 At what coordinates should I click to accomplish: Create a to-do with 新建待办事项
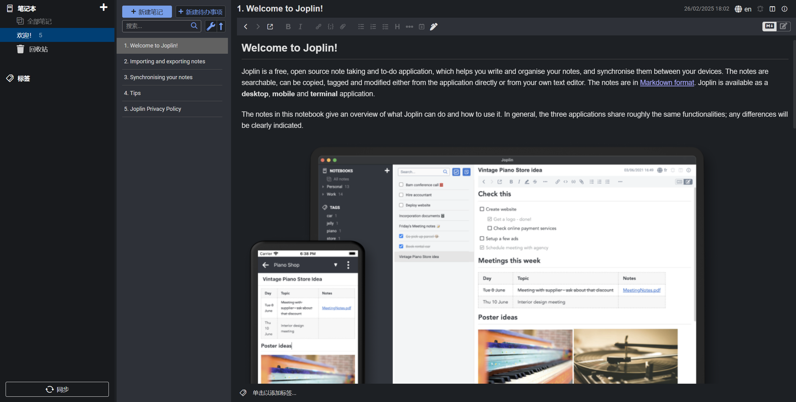click(x=201, y=12)
